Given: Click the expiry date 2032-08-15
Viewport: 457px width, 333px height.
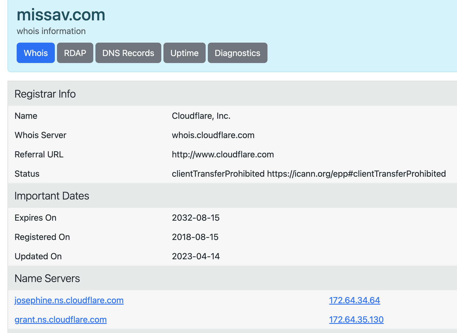Looking at the screenshot, I should [x=196, y=218].
